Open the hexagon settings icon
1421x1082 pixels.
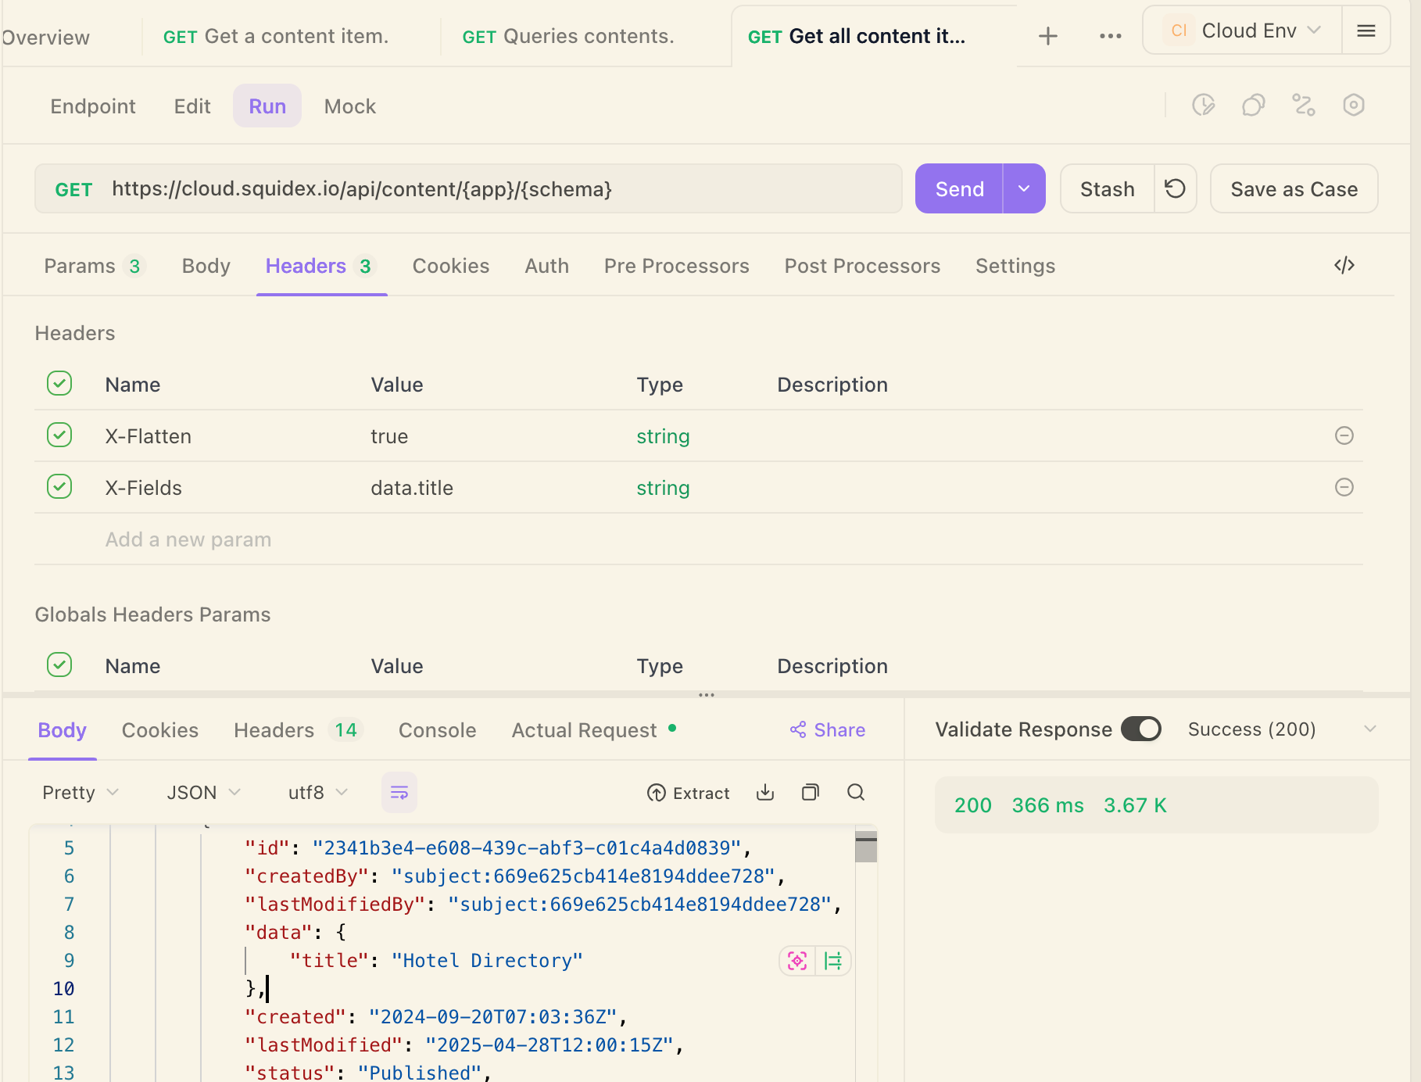click(1353, 105)
